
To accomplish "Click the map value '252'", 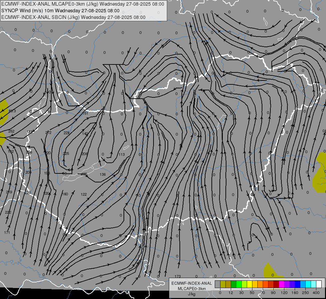I will tap(11, 131).
